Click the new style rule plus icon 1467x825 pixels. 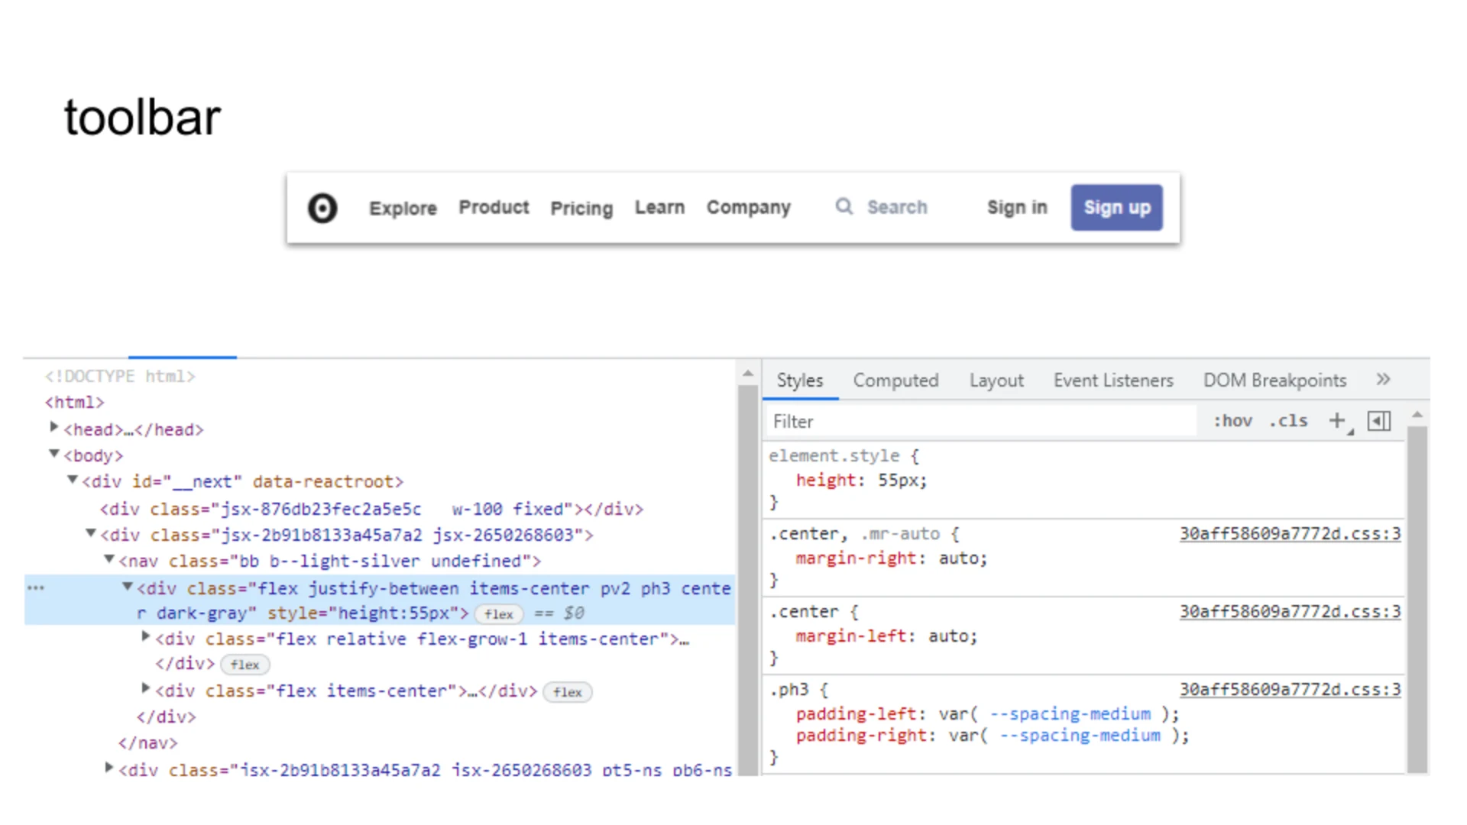point(1336,420)
